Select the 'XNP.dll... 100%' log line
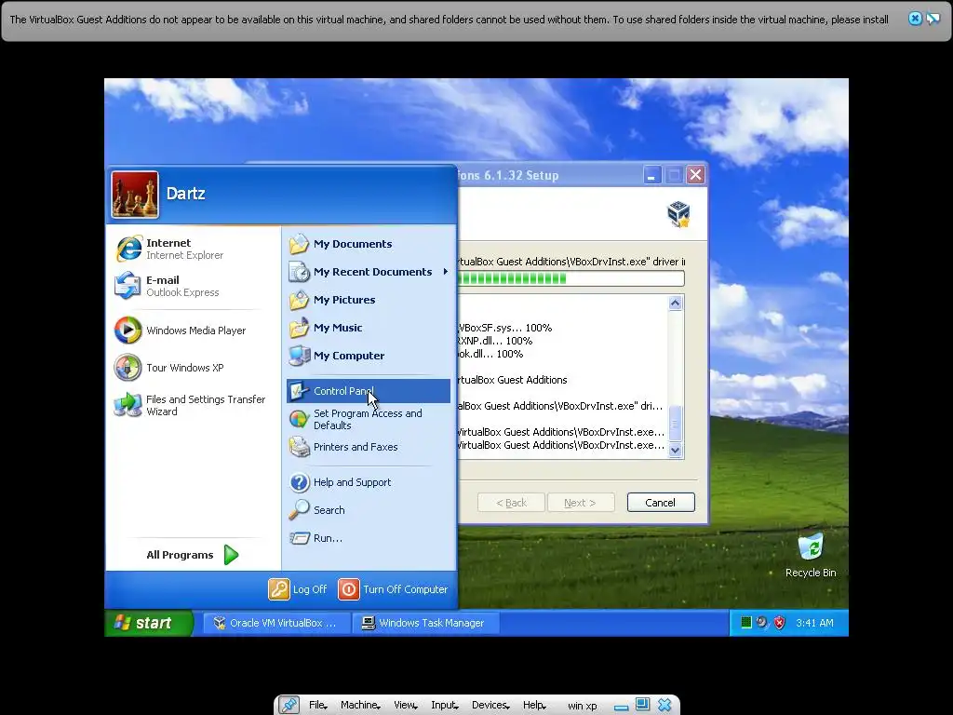The image size is (953, 715). [495, 341]
